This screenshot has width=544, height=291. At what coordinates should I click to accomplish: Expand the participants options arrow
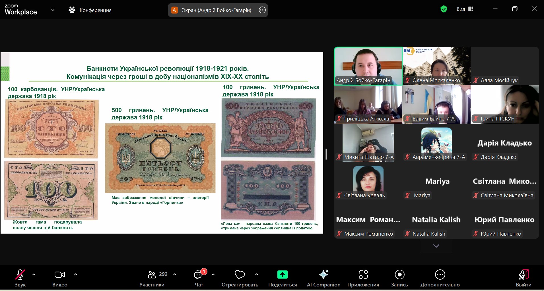[175, 275]
